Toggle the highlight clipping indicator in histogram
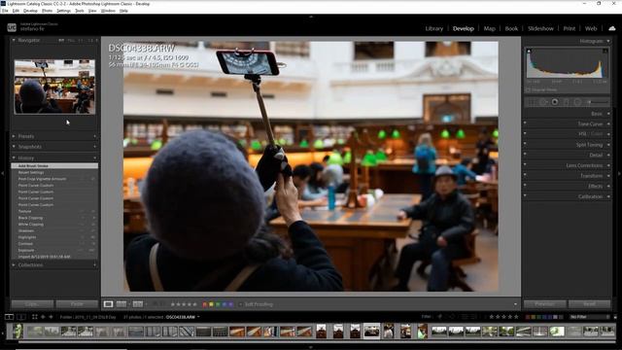 [605, 52]
